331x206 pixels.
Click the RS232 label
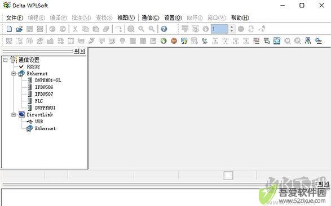[x=33, y=67]
